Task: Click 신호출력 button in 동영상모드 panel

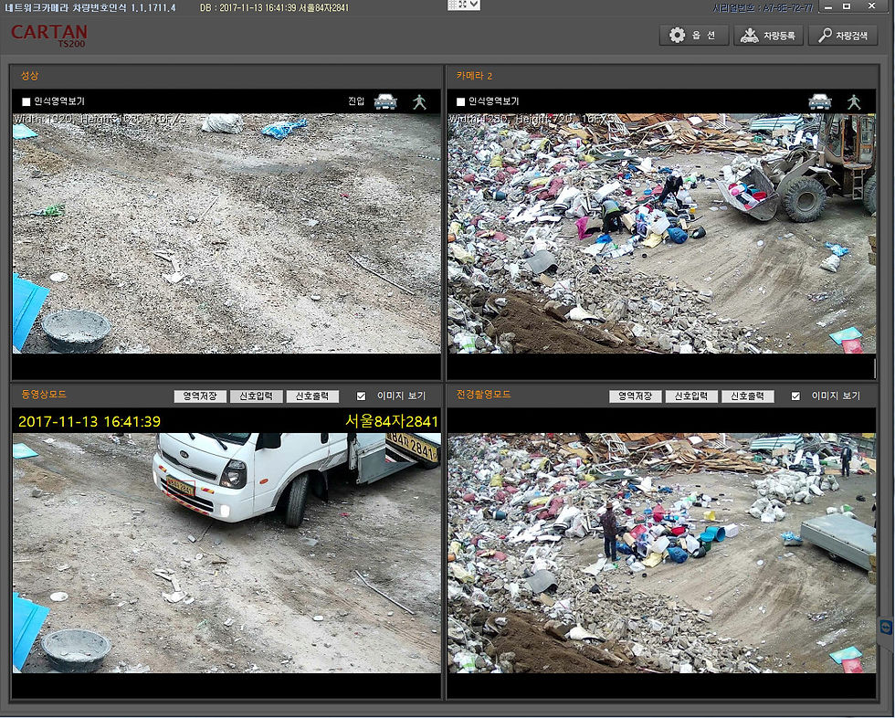Action: 312,396
